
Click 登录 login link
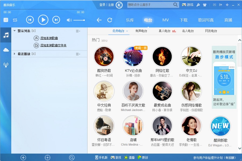(x=102, y=5)
